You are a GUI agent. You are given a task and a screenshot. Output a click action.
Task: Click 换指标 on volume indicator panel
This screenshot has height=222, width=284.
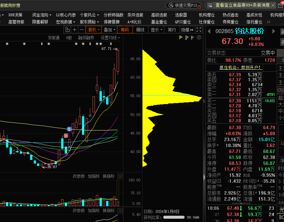(109, 176)
